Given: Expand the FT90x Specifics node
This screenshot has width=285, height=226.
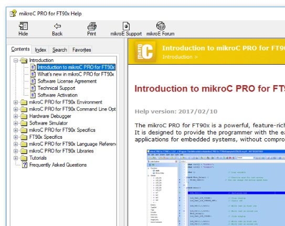Looking at the screenshot, I should click(16, 137).
